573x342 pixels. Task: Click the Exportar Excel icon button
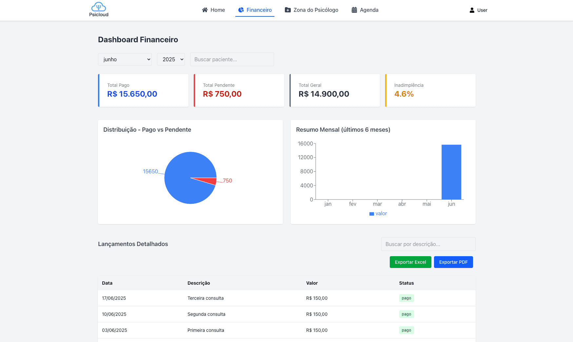pyautogui.click(x=410, y=262)
